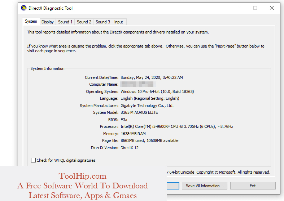Click the English (Regional Setting: English) value
Viewport: 284px width, 201px height.
[x=150, y=98]
